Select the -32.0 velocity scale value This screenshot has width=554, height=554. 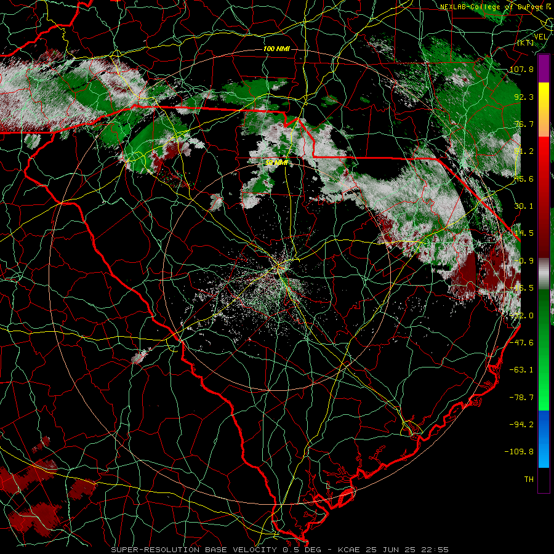point(521,315)
